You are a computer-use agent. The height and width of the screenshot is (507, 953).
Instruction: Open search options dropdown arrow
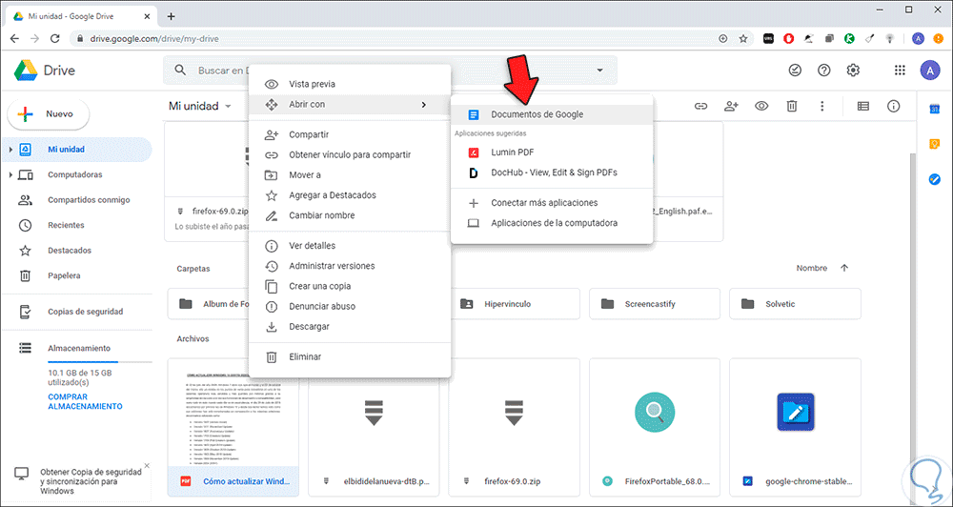[599, 71]
